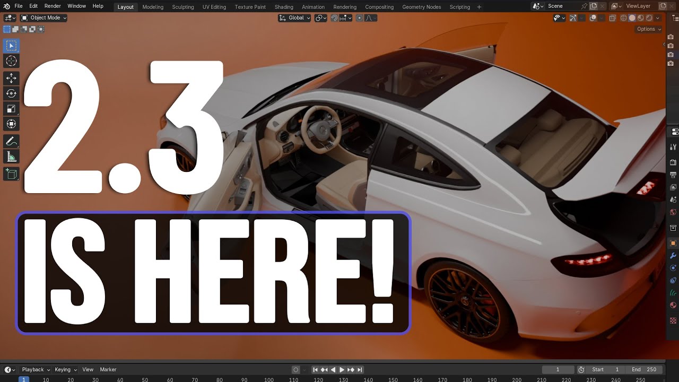Open the Modifiers wrench properties tab
The width and height of the screenshot is (679, 382).
pos(673,255)
